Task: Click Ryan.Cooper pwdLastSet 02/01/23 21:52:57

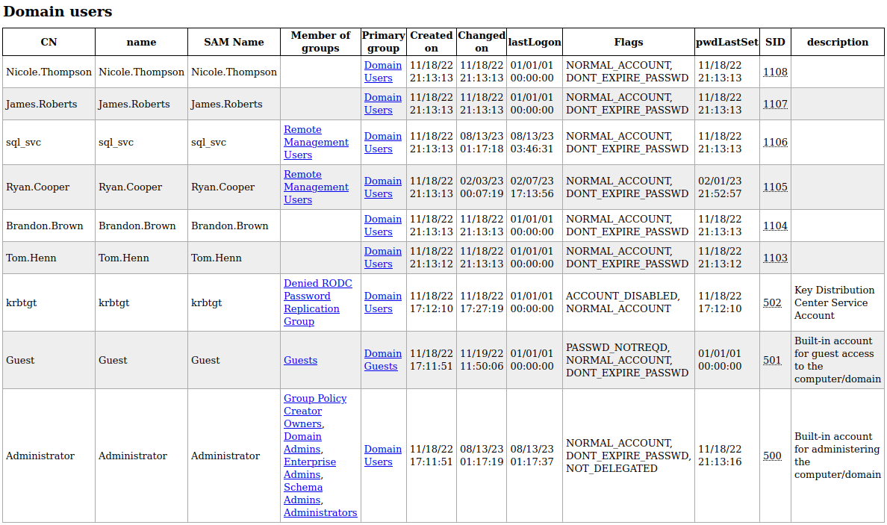Action: coord(720,187)
